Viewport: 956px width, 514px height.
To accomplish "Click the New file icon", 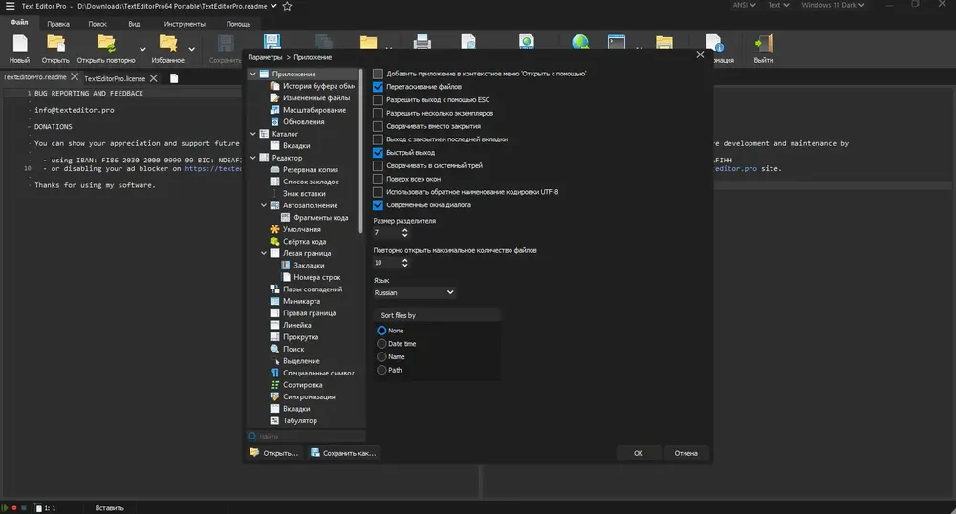I will click(x=20, y=43).
